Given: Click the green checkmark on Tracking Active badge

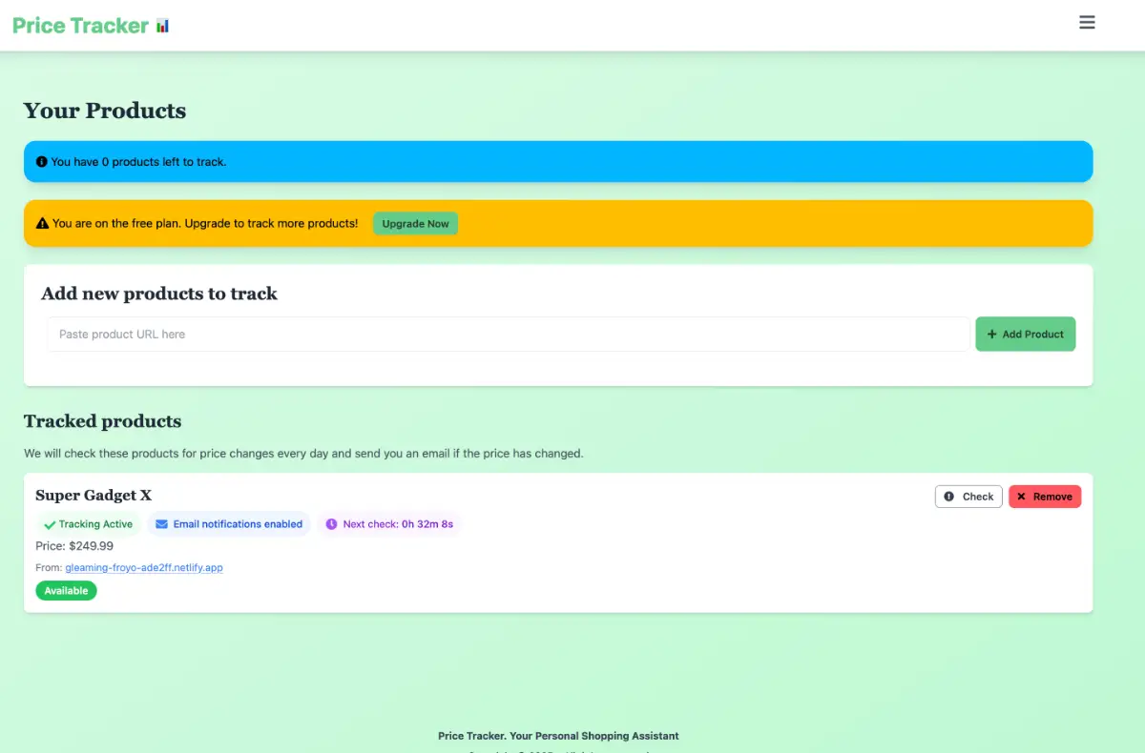Looking at the screenshot, I should (x=51, y=523).
